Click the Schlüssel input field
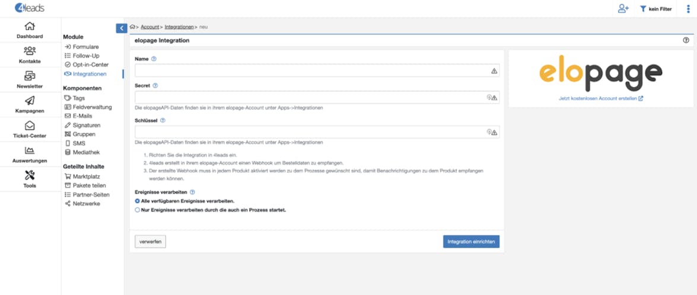The width and height of the screenshot is (697, 295). (x=317, y=132)
